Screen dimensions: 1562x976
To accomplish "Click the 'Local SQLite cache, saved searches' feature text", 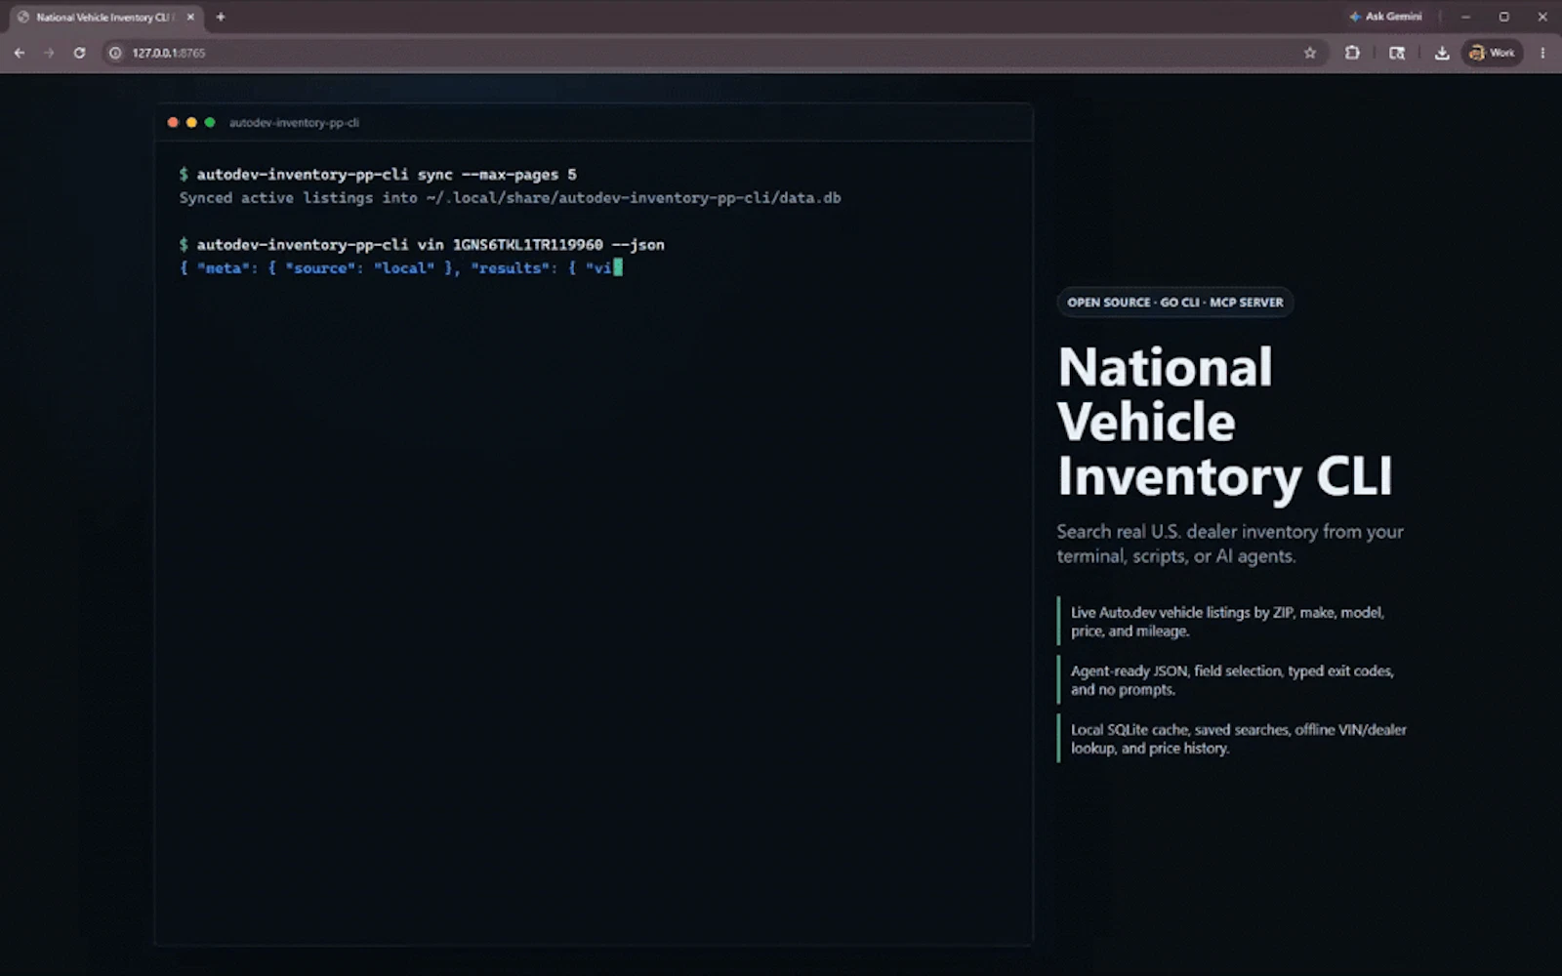I will pyautogui.click(x=1239, y=739).
